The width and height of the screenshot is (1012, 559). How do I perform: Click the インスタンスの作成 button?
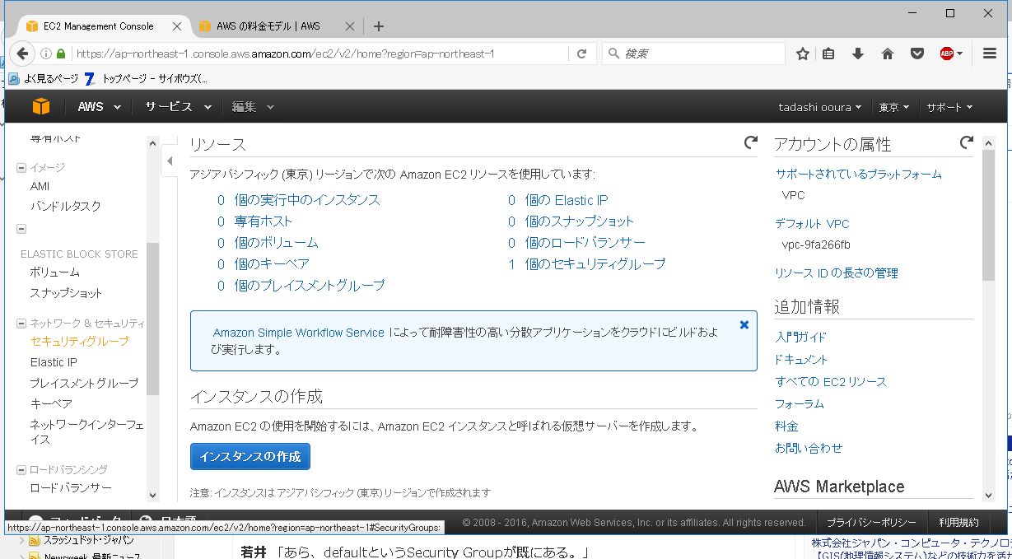pos(250,456)
